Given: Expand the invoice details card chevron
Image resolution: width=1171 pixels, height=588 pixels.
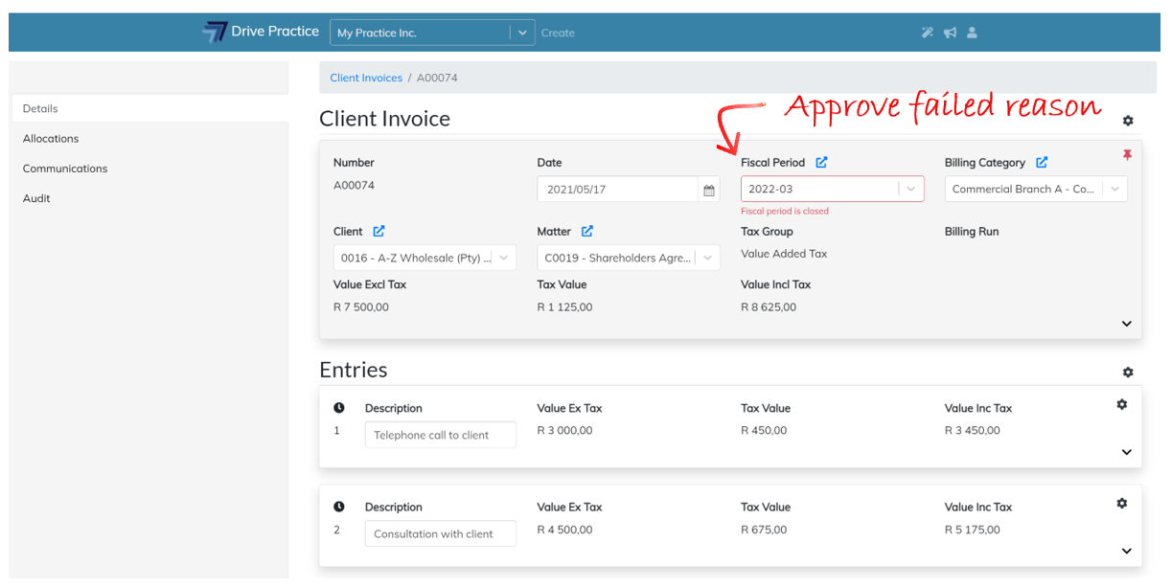Looking at the screenshot, I should (1127, 324).
